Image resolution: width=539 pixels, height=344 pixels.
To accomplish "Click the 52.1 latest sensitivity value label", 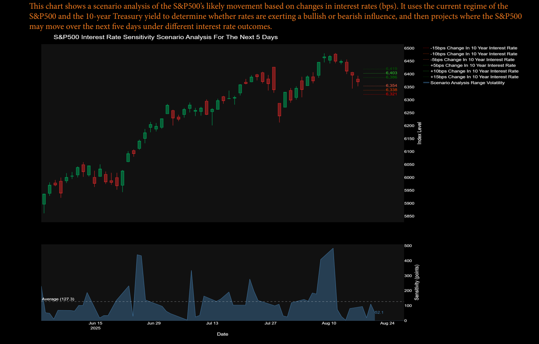I will pyautogui.click(x=379, y=312).
